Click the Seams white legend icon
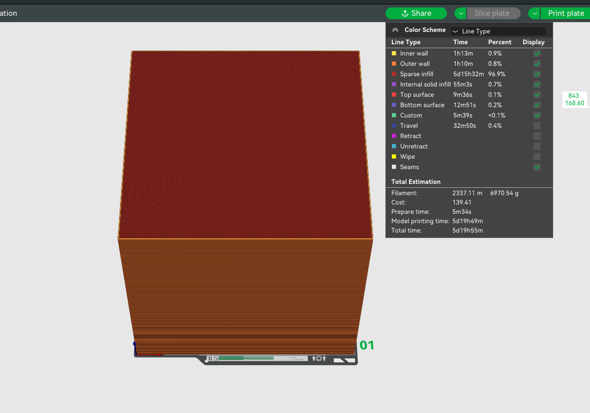Viewport: 590px width, 413px height. [x=394, y=167]
